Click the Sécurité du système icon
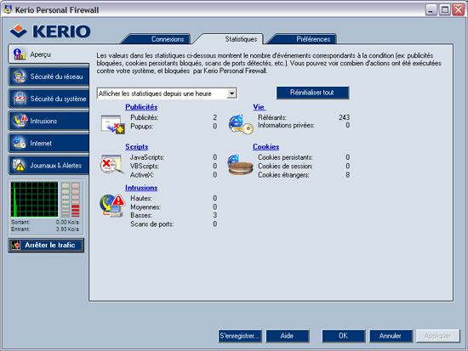This screenshot has width=468, height=351. tap(20, 99)
